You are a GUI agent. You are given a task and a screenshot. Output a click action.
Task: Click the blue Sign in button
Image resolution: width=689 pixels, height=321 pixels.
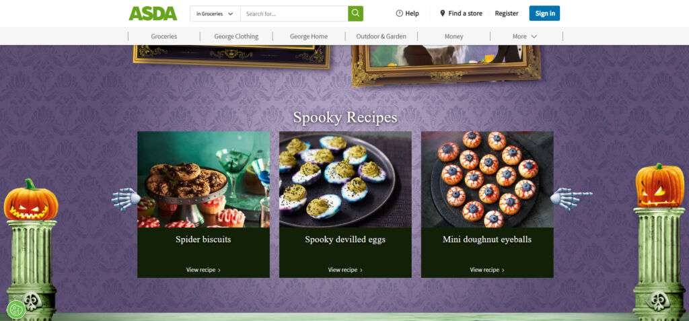pyautogui.click(x=544, y=13)
